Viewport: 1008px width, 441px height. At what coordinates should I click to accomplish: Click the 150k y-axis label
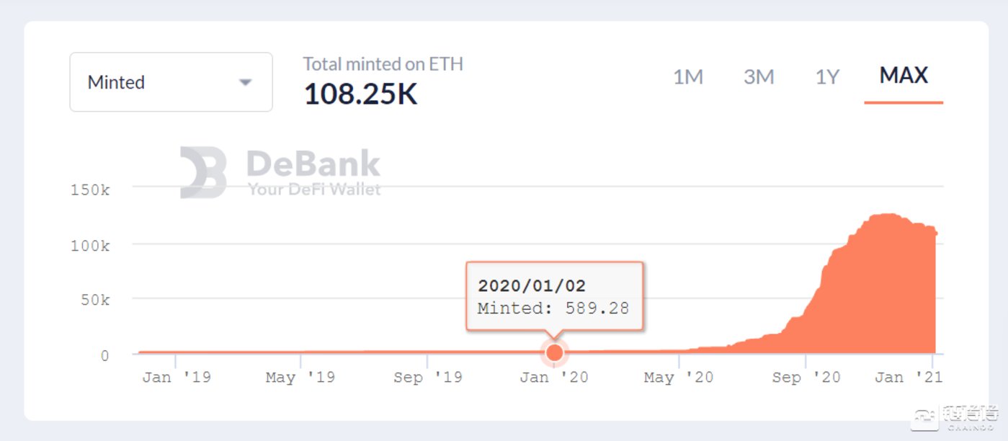pos(90,190)
